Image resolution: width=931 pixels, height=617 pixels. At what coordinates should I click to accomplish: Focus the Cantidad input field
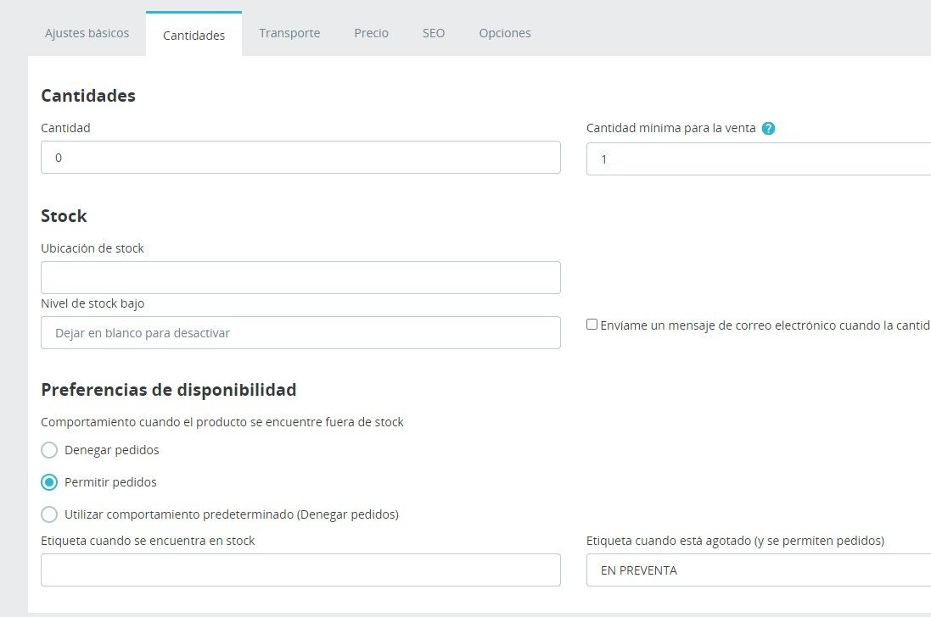(300, 157)
